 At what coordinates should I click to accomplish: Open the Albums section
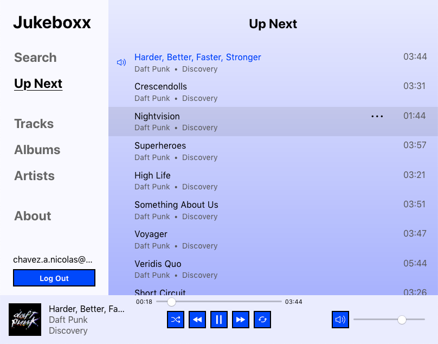pos(37,150)
